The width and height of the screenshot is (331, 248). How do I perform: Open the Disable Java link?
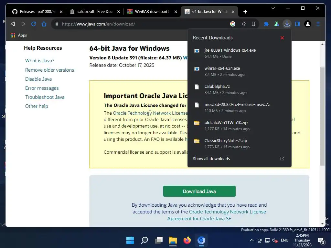(x=38, y=79)
